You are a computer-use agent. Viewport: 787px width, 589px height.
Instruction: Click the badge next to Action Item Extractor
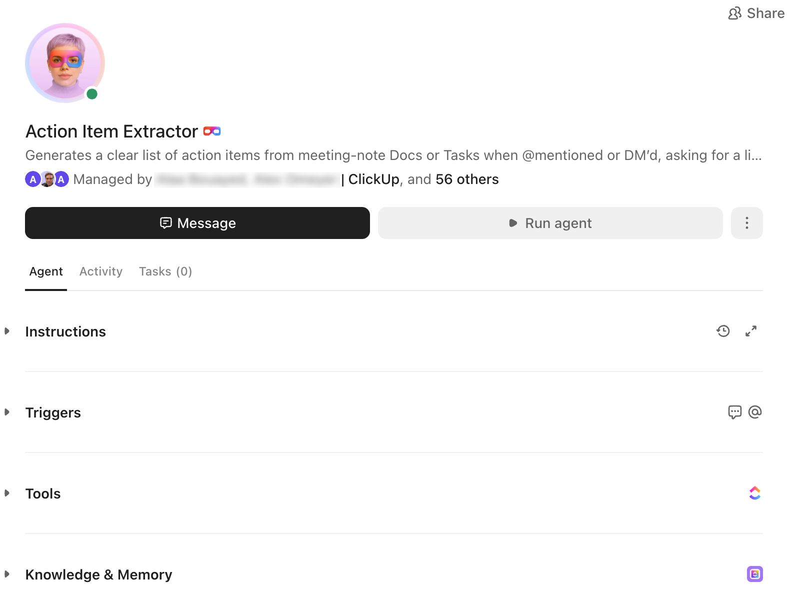tap(212, 130)
